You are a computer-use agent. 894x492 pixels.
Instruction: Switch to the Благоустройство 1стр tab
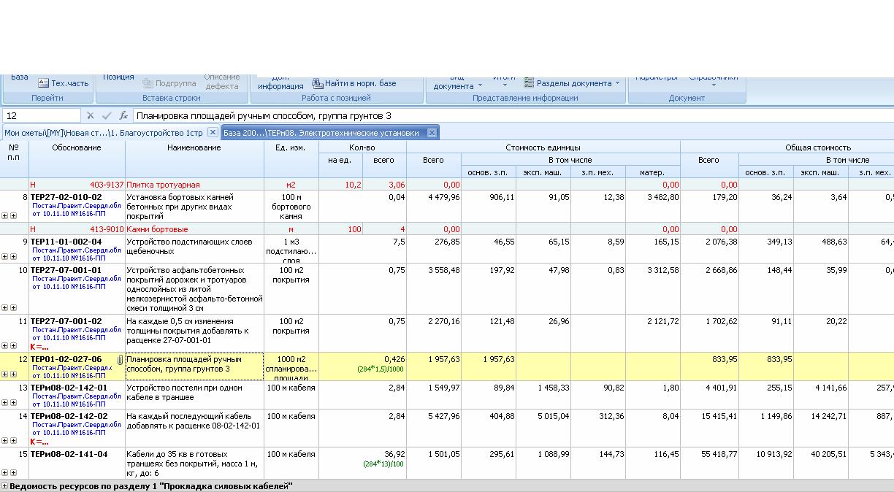click(103, 133)
